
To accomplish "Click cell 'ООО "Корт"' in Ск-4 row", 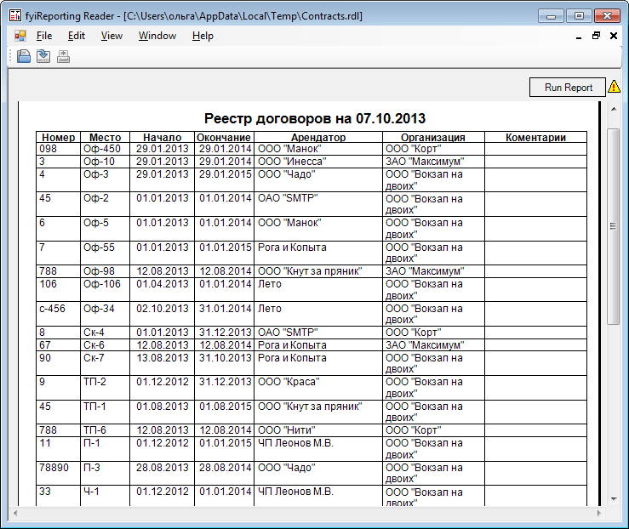I will [433, 333].
